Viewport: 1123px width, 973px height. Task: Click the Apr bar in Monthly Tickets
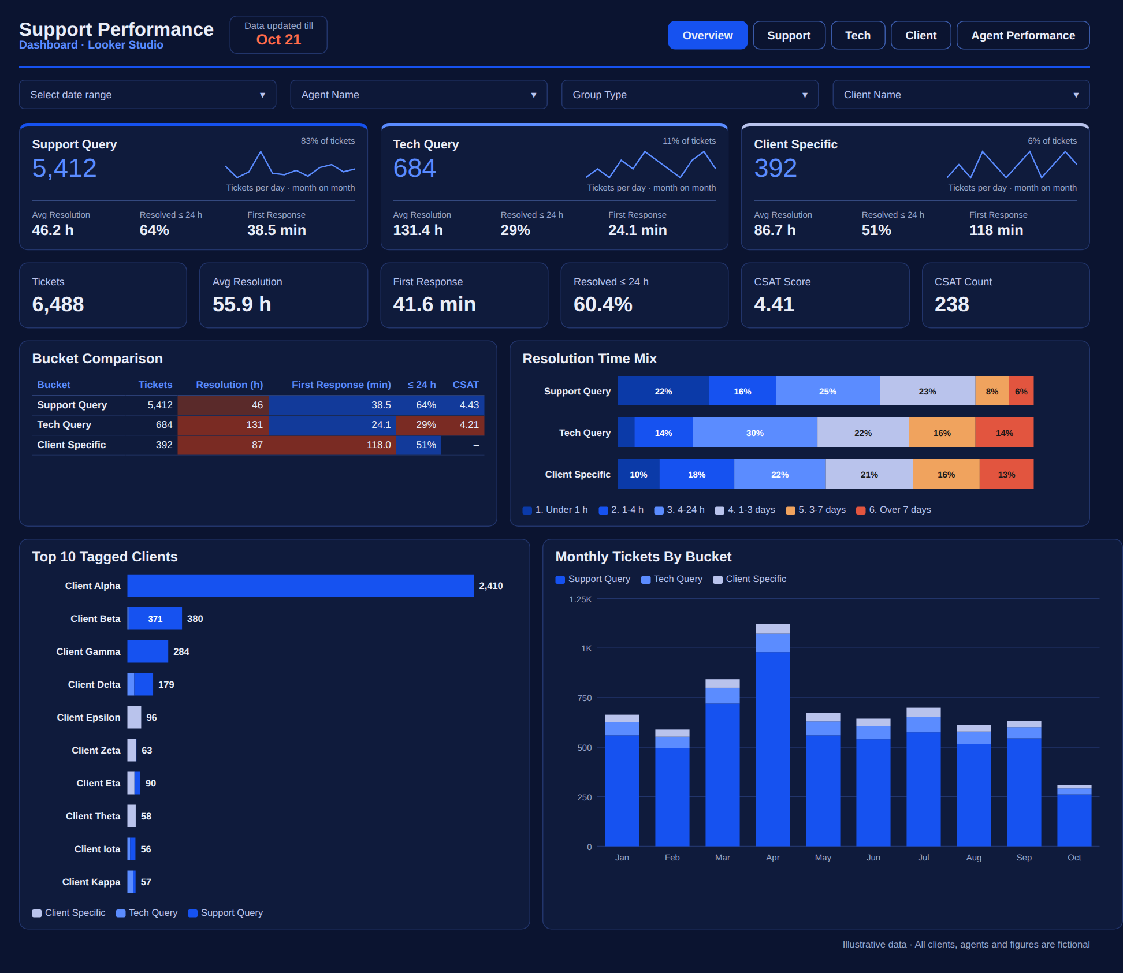[x=772, y=735]
